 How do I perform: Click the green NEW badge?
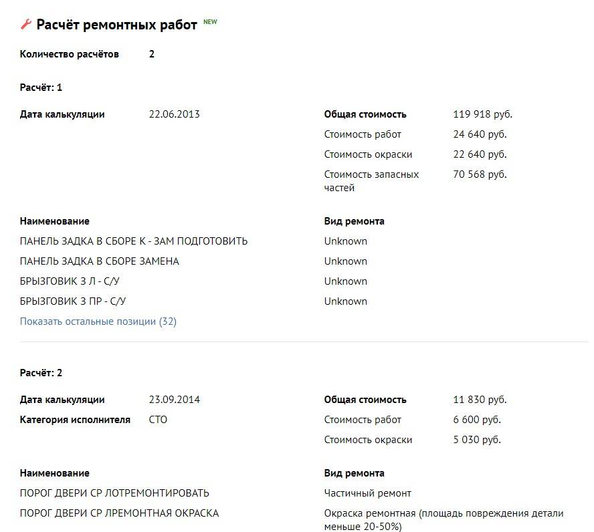[210, 22]
